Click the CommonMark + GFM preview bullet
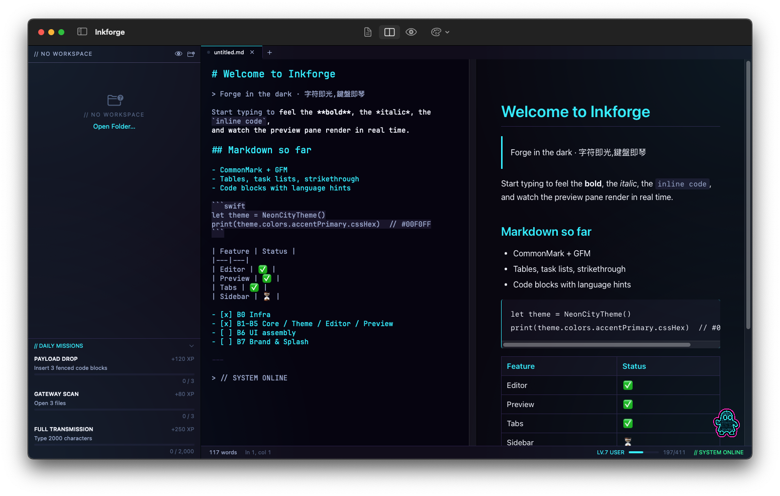 tap(552, 253)
